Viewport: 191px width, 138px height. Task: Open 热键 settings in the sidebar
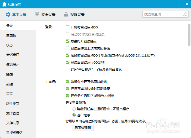[18, 84]
